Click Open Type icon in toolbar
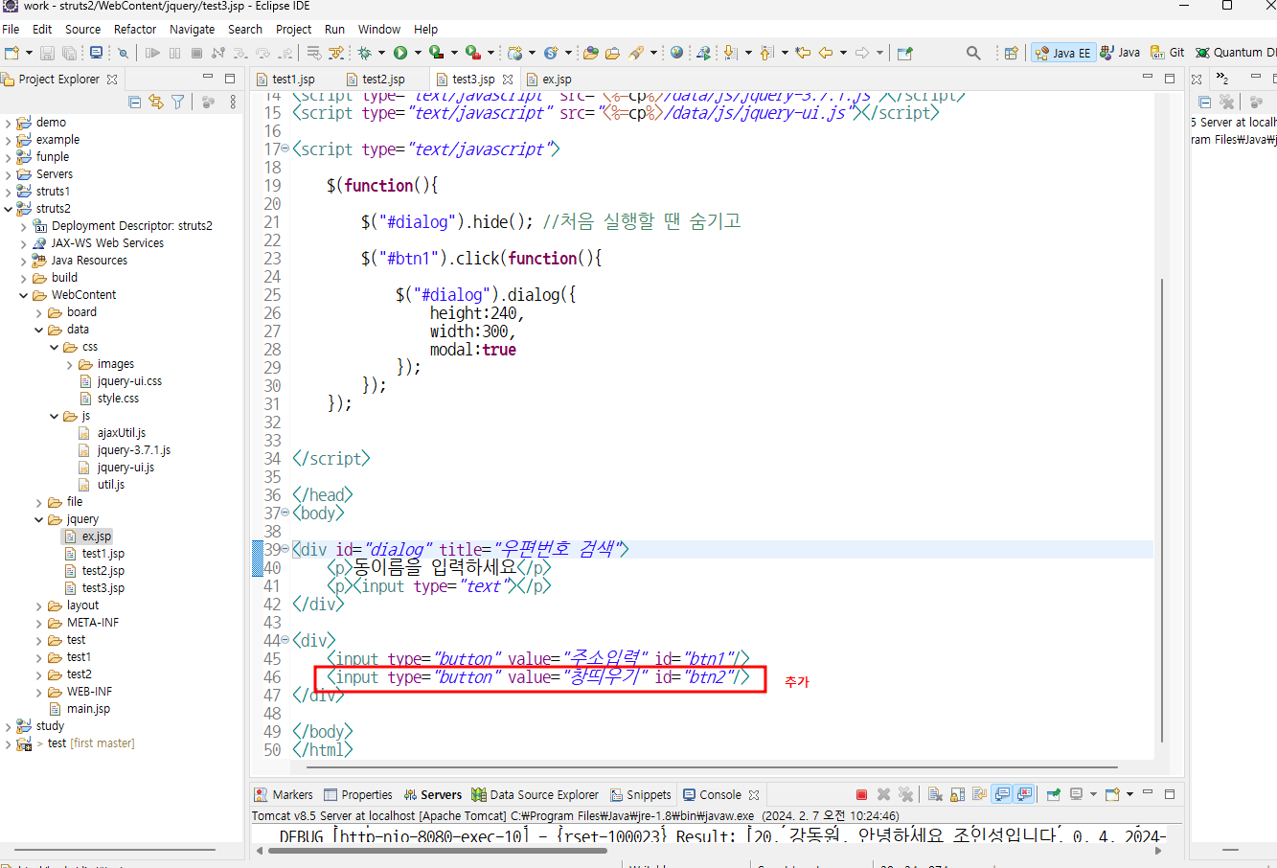 click(591, 53)
